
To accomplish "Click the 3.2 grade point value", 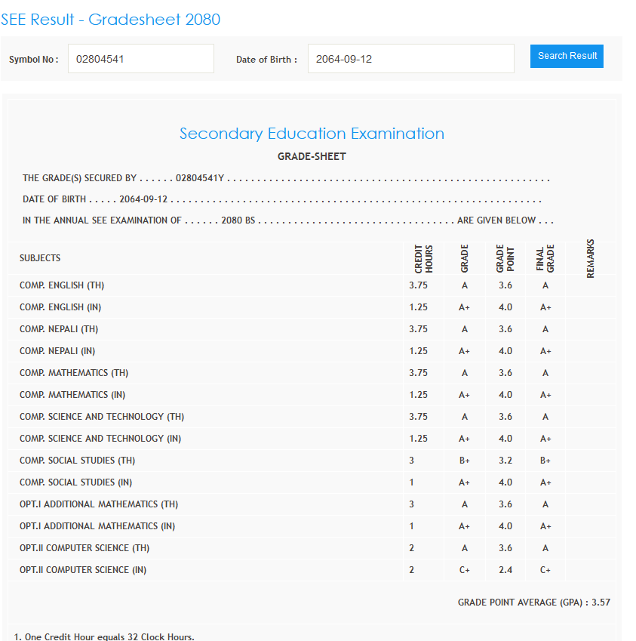I will (505, 461).
